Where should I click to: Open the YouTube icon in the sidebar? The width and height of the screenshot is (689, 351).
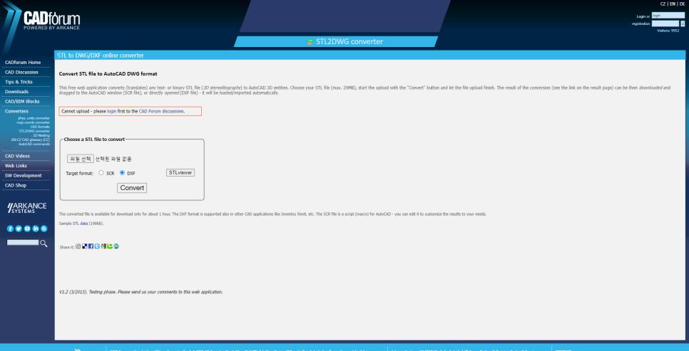pyautogui.click(x=27, y=229)
